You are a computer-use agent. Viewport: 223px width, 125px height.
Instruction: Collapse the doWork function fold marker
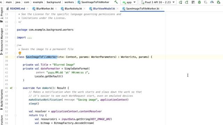[x=15, y=88]
